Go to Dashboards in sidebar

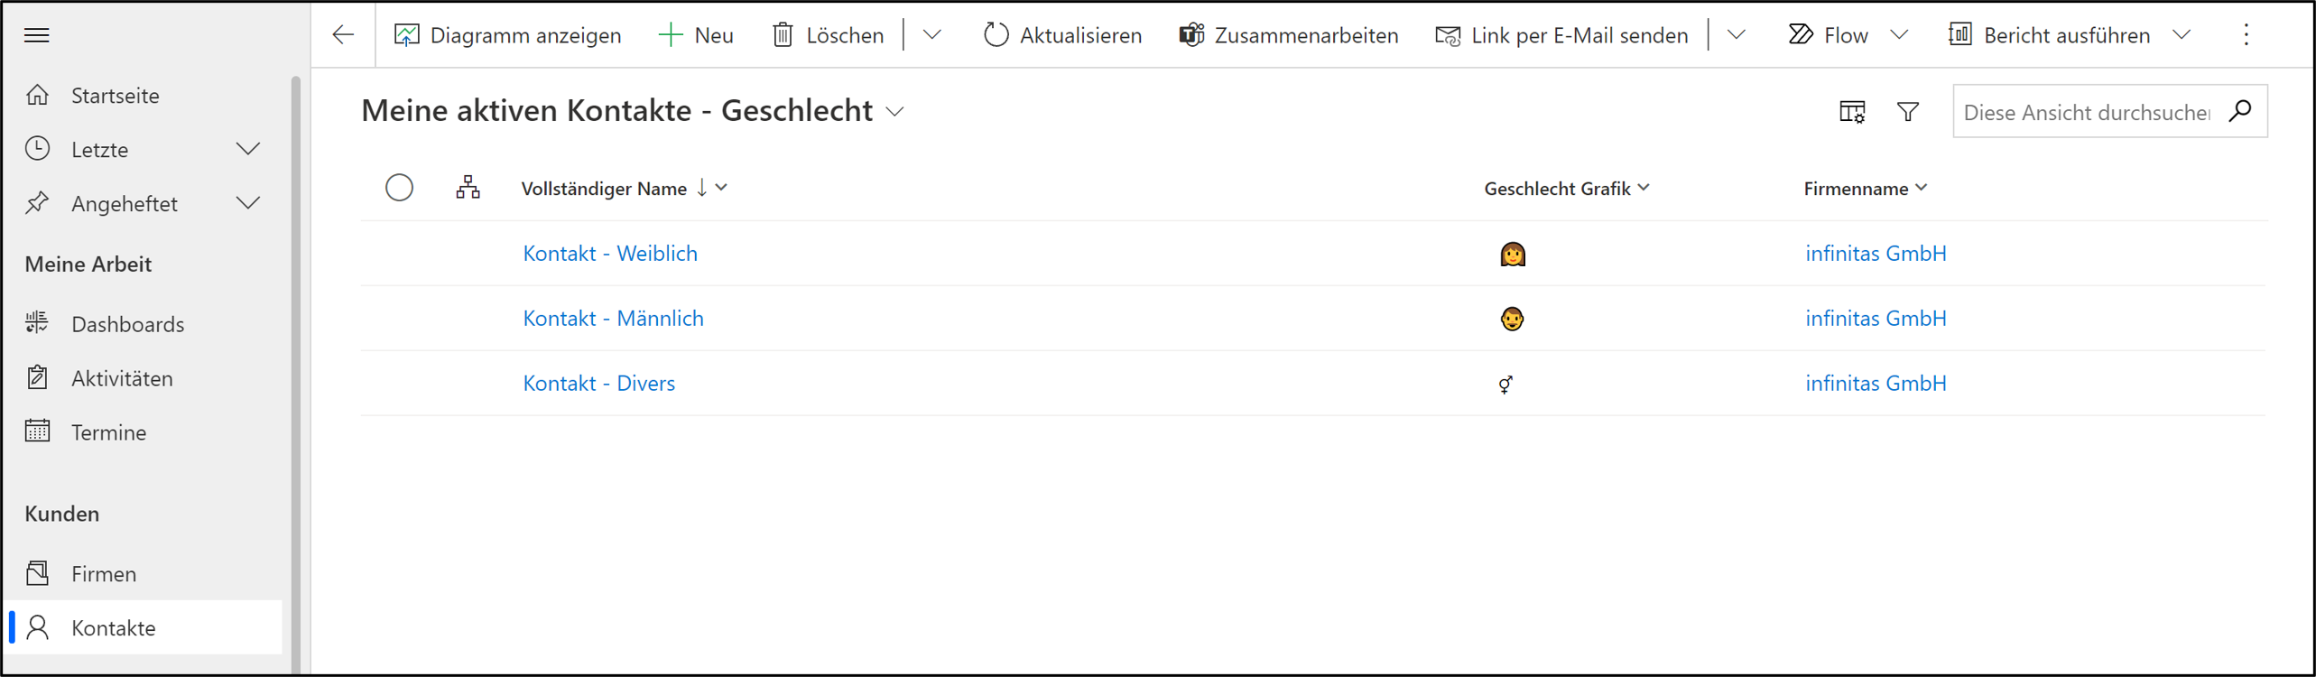click(x=127, y=324)
